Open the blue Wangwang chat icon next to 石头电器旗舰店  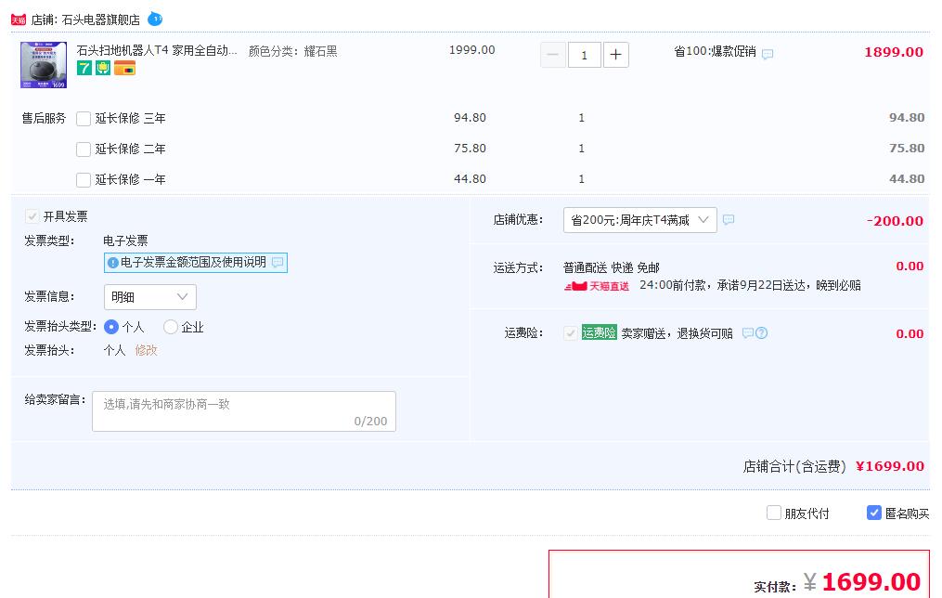point(155,19)
